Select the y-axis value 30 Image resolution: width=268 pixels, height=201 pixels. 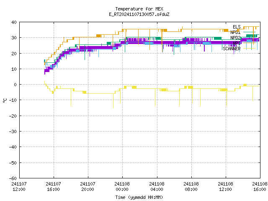pyautogui.click(x=14, y=38)
